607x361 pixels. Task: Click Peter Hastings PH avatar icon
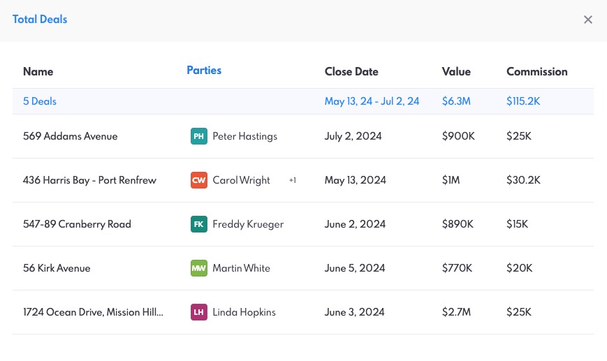point(199,136)
